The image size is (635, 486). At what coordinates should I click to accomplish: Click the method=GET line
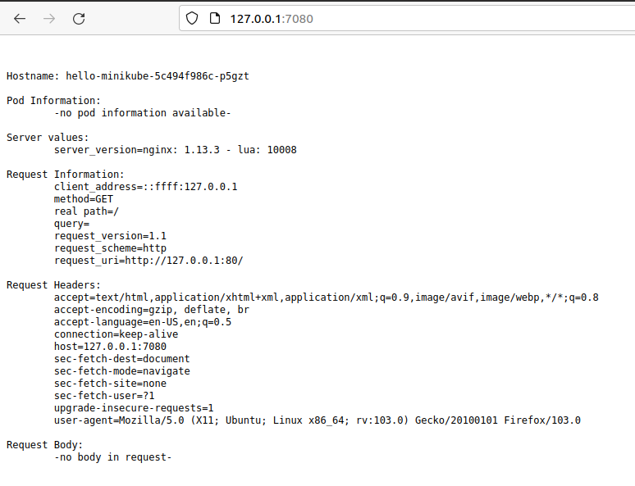pyautogui.click(x=84, y=199)
